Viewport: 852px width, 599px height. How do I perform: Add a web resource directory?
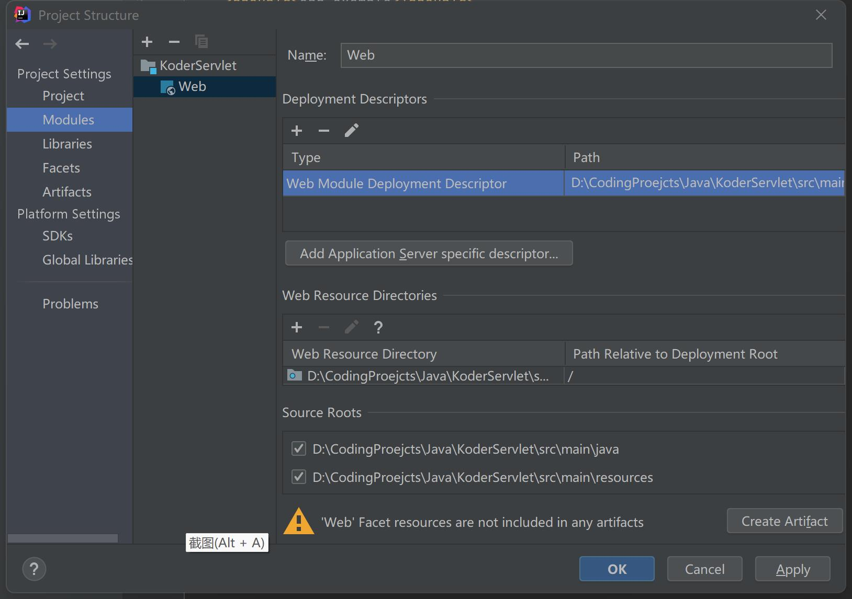(297, 327)
